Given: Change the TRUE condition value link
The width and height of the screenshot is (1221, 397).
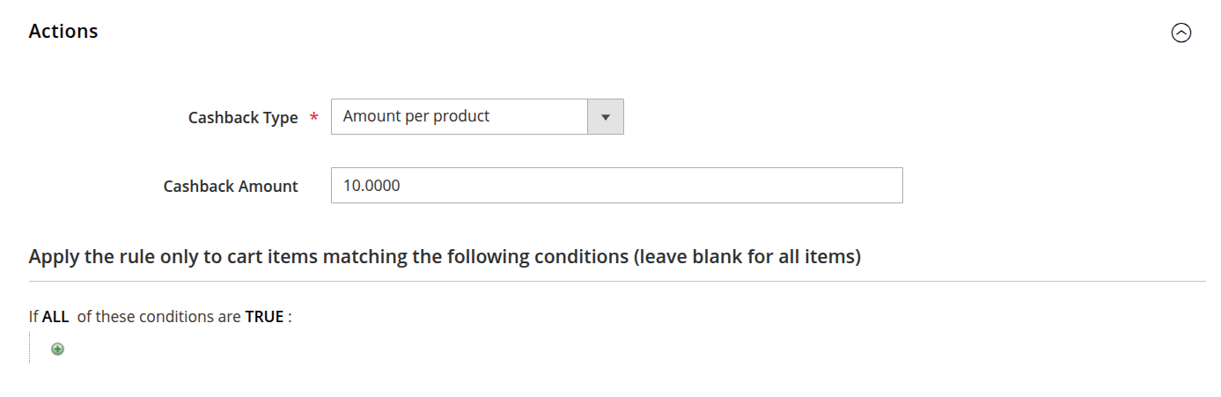Looking at the screenshot, I should (264, 317).
